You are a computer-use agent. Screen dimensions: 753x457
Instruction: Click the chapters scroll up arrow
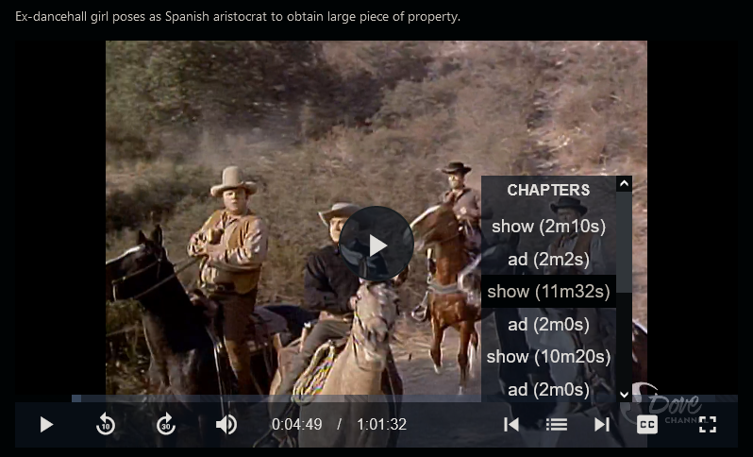point(624,183)
